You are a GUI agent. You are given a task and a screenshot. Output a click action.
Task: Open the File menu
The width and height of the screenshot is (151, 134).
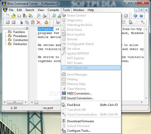pos(11,10)
